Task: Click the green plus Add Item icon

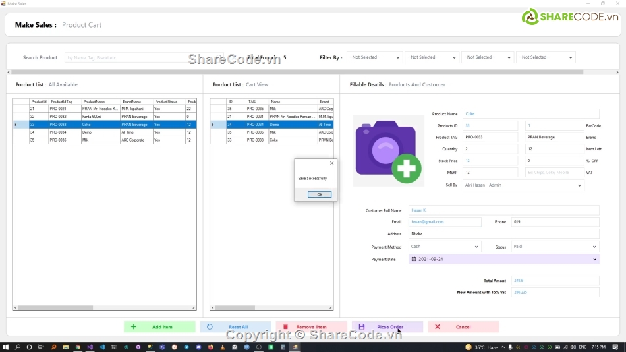Action: tap(134, 327)
